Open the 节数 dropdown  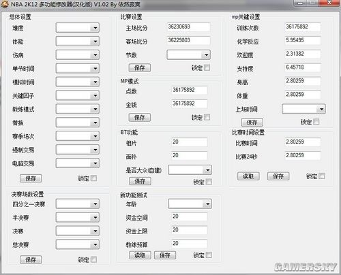point(189,55)
